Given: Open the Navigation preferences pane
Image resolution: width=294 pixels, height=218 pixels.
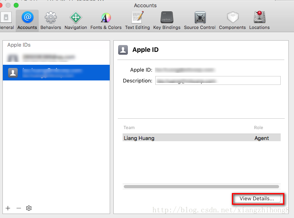Looking at the screenshot, I should (76, 21).
